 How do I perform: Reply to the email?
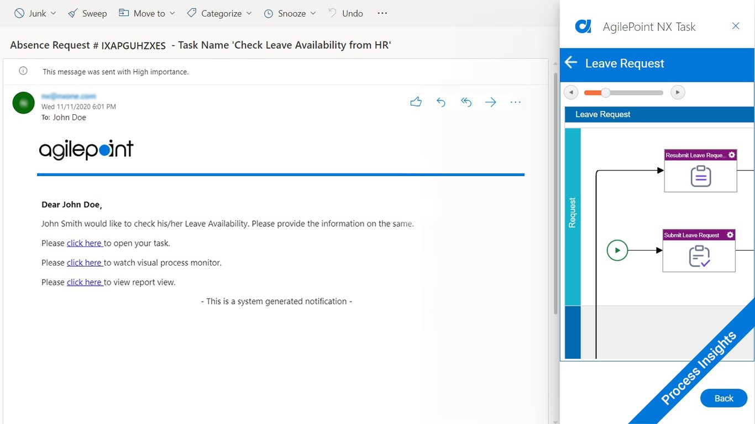pyautogui.click(x=441, y=102)
